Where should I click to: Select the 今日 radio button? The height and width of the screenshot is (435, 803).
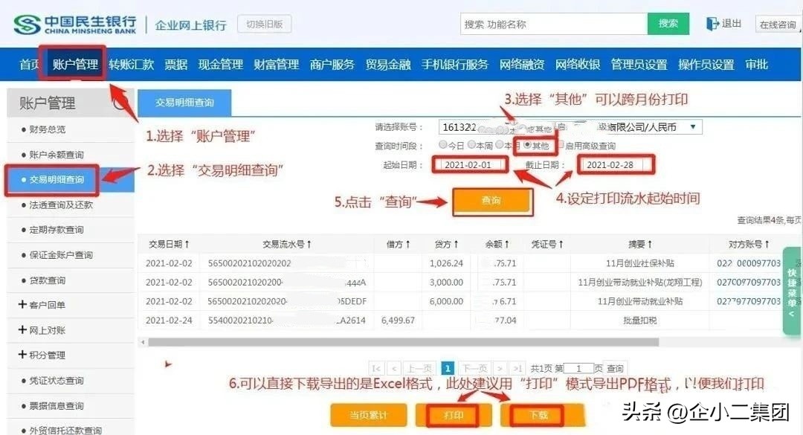(443, 145)
